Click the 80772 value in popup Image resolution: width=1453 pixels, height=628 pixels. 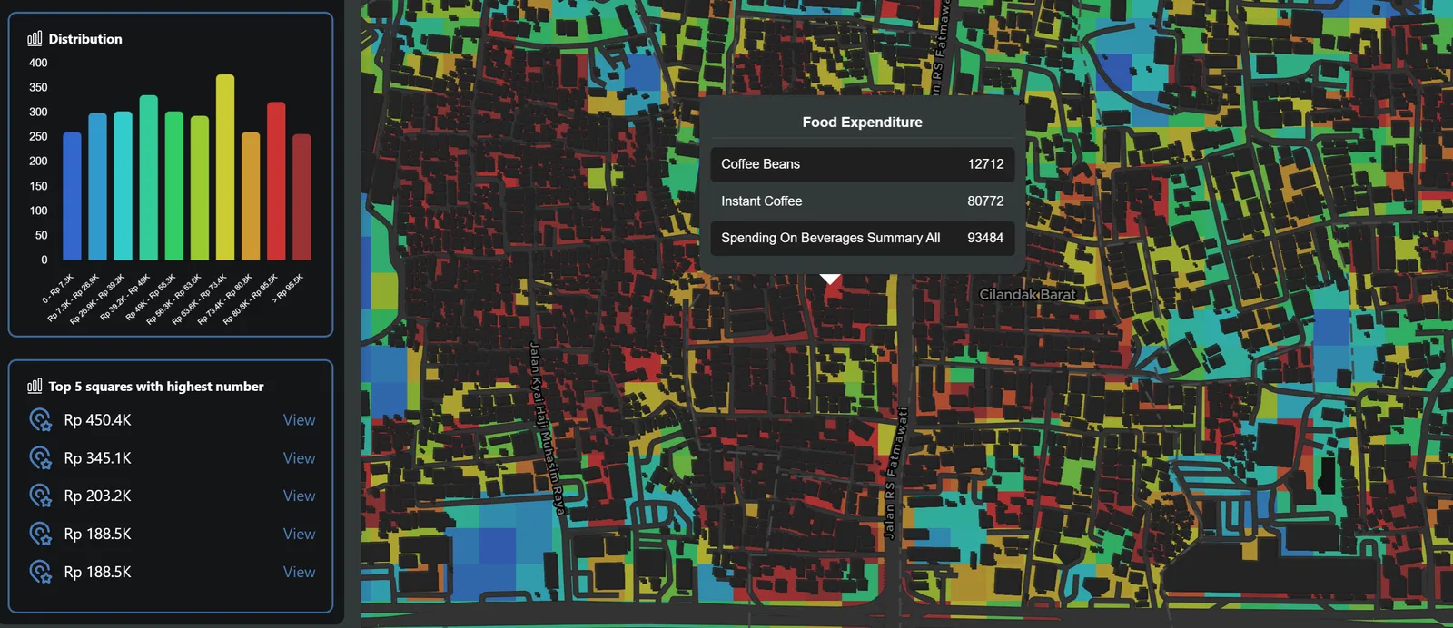pyautogui.click(x=985, y=201)
